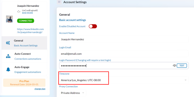Click the General section heading in main panel

pos(65,15)
